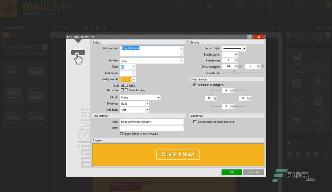Screen dimensions: 332x192
Task: Click the Border size value 2
Action: tap(228, 60)
